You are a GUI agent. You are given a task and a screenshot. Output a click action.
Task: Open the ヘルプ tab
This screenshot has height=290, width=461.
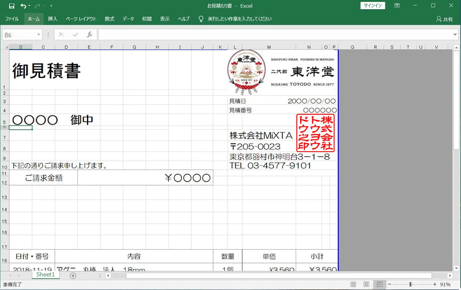click(x=184, y=19)
